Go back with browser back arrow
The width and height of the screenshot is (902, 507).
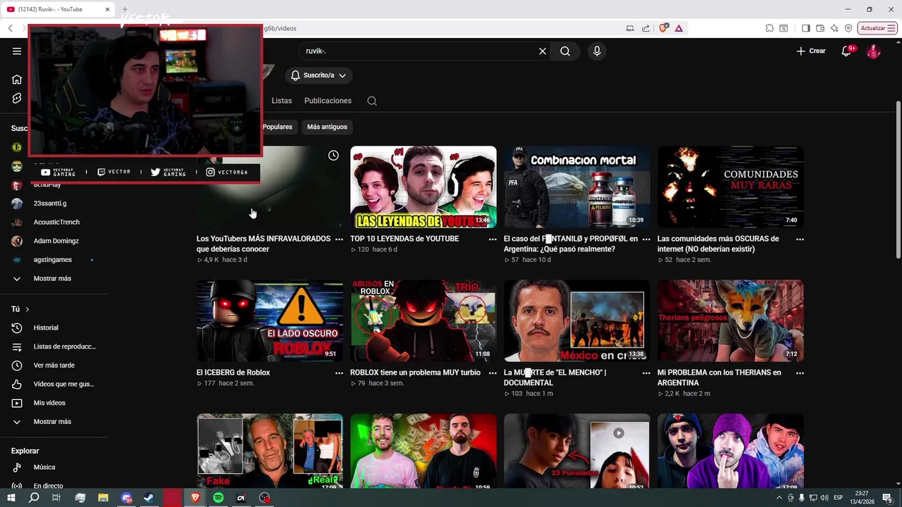[11, 28]
